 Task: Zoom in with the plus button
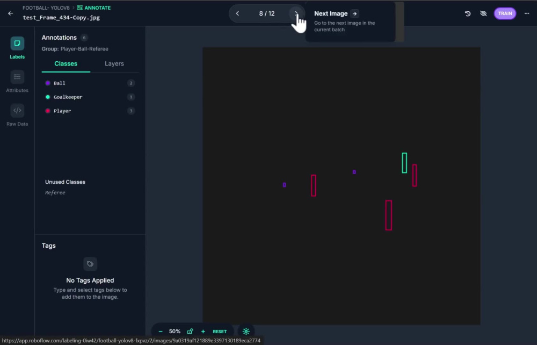point(203,331)
